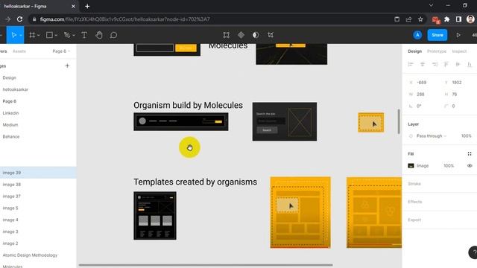Click the Create component icon
The image size is (477, 268).
241,35
